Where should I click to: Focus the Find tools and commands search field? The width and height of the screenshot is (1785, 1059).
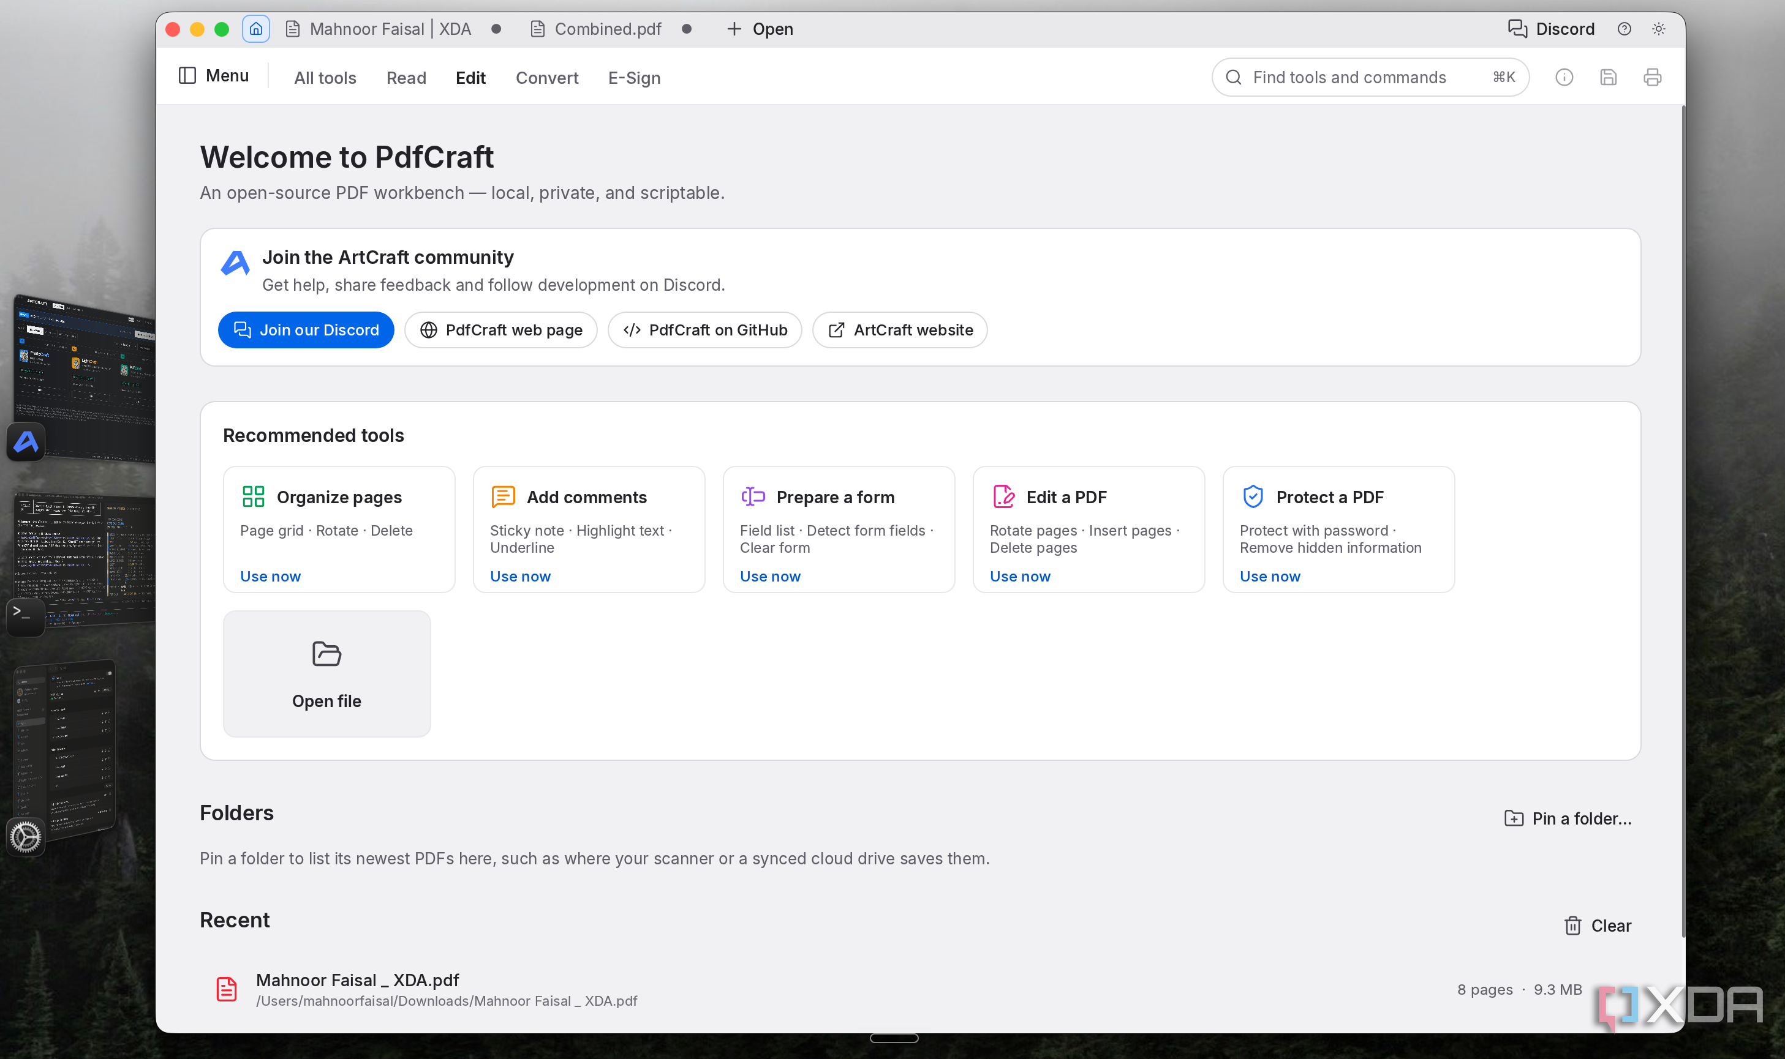tap(1370, 77)
